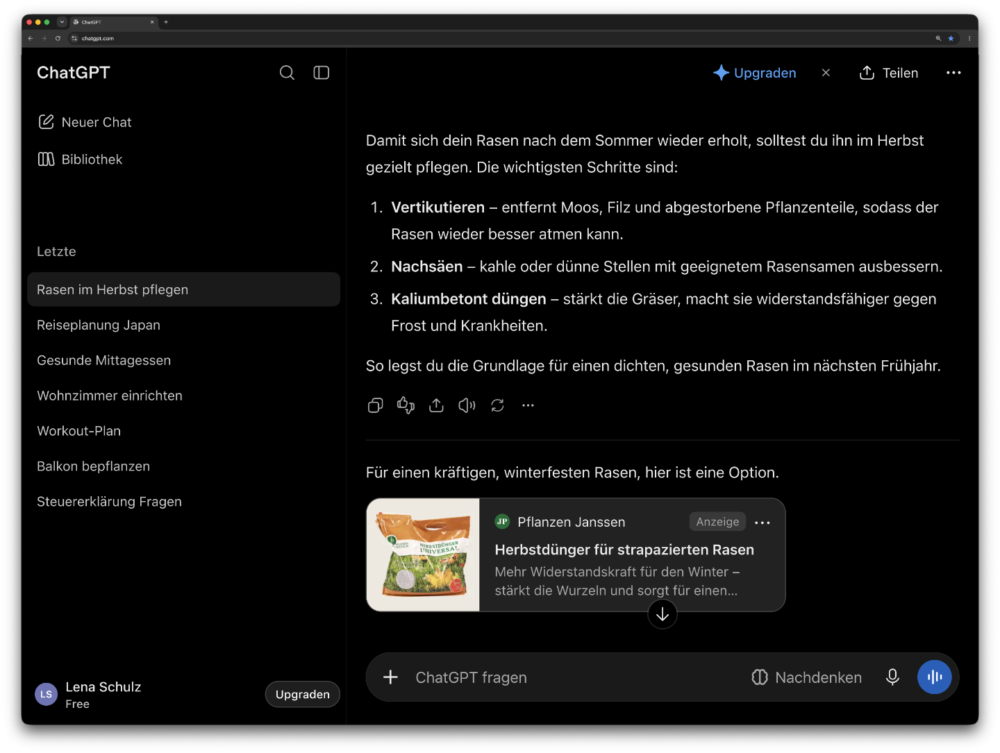Click the ChatGPT logo text in sidebar
Screen dimensions: 1000x753
74,73
